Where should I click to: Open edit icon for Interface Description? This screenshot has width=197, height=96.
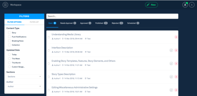[171, 50]
